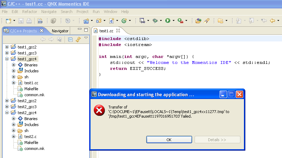Screen dimensions: 282x158
Task: Open the Refactor menu
Action: click(x=30, y=12)
